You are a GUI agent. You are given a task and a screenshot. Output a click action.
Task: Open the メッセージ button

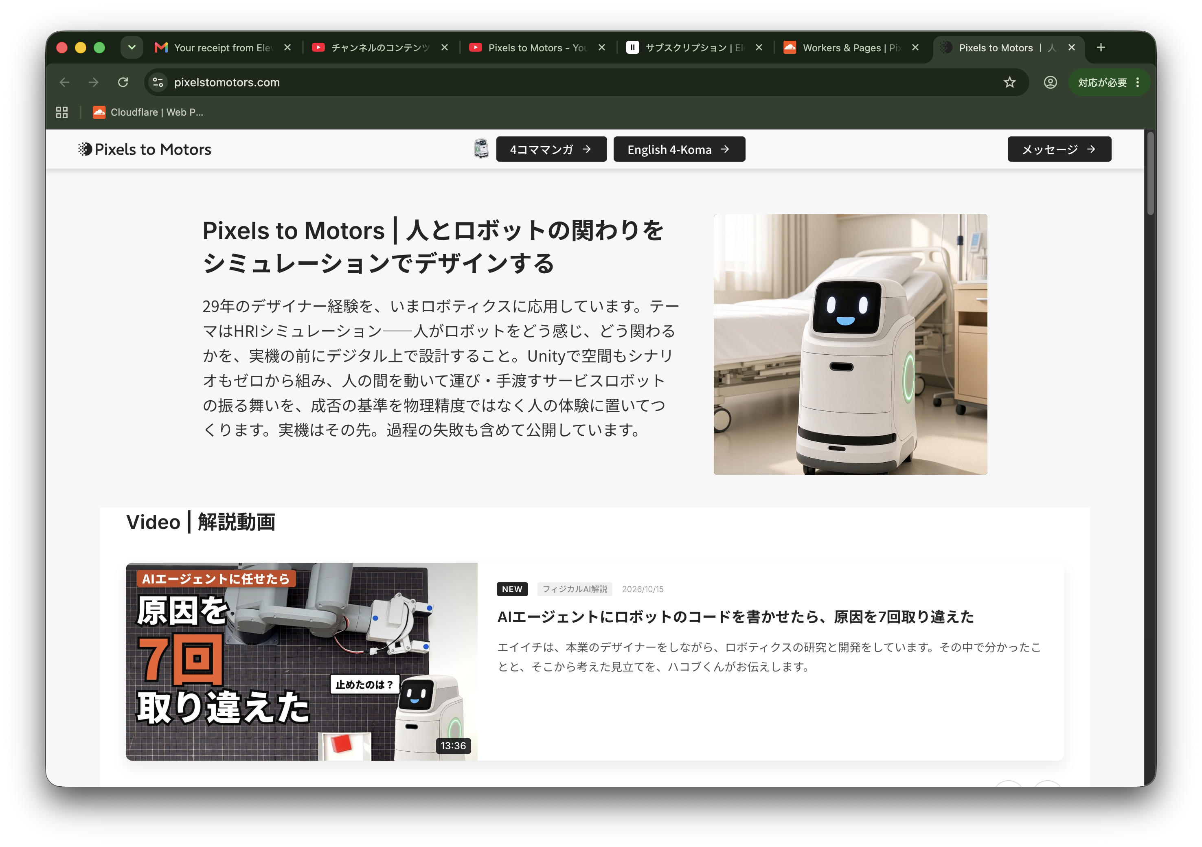coord(1059,149)
